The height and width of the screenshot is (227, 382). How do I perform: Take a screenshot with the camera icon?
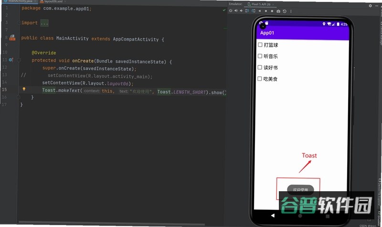pyautogui.click(x=278, y=11)
